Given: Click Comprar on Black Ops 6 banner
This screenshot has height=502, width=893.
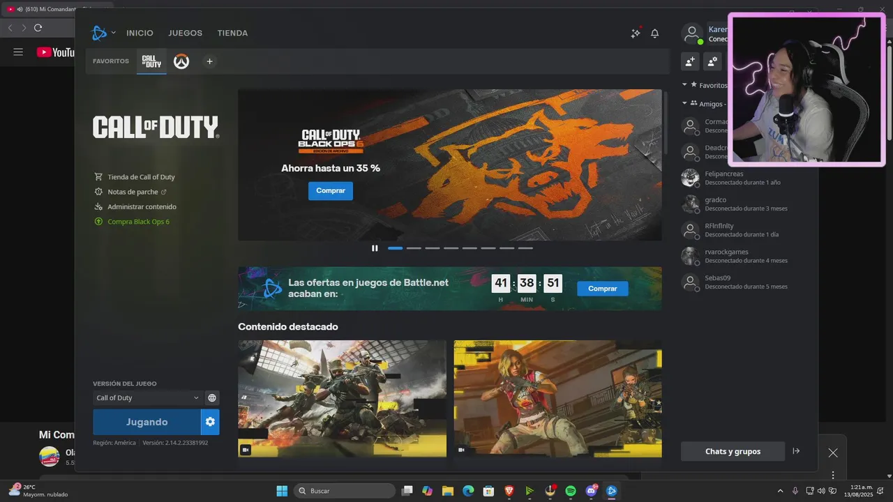Looking at the screenshot, I should coord(331,191).
